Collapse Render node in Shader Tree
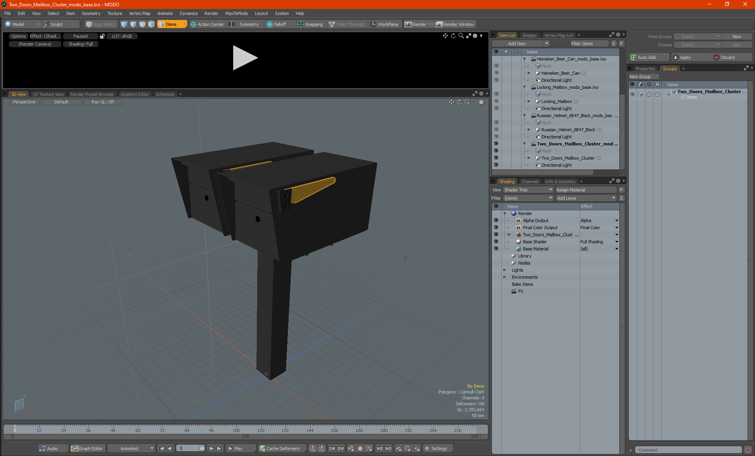 505,213
